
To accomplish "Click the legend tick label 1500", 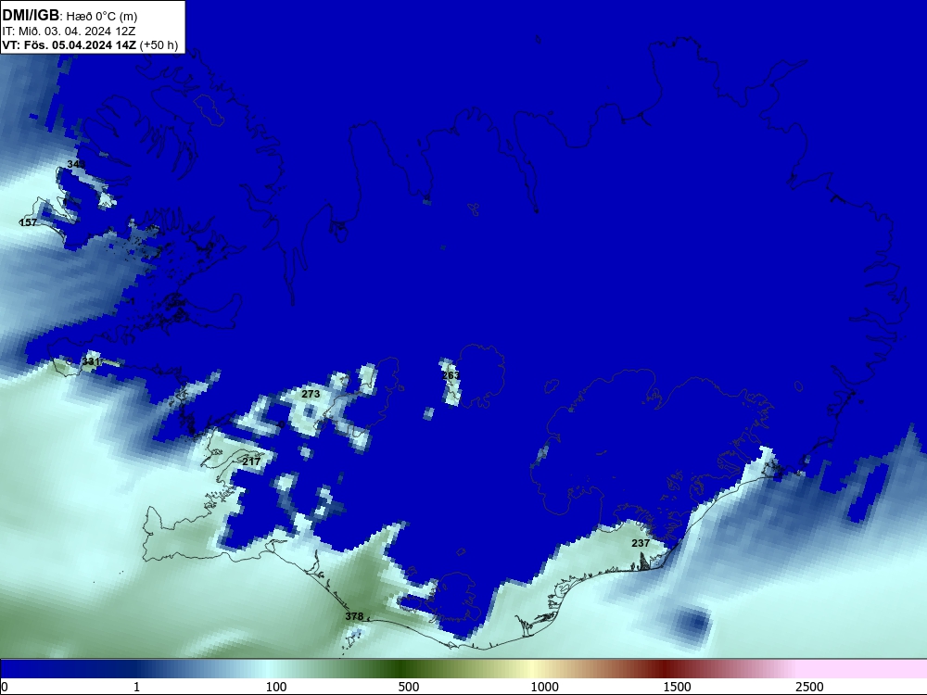I will (x=677, y=687).
